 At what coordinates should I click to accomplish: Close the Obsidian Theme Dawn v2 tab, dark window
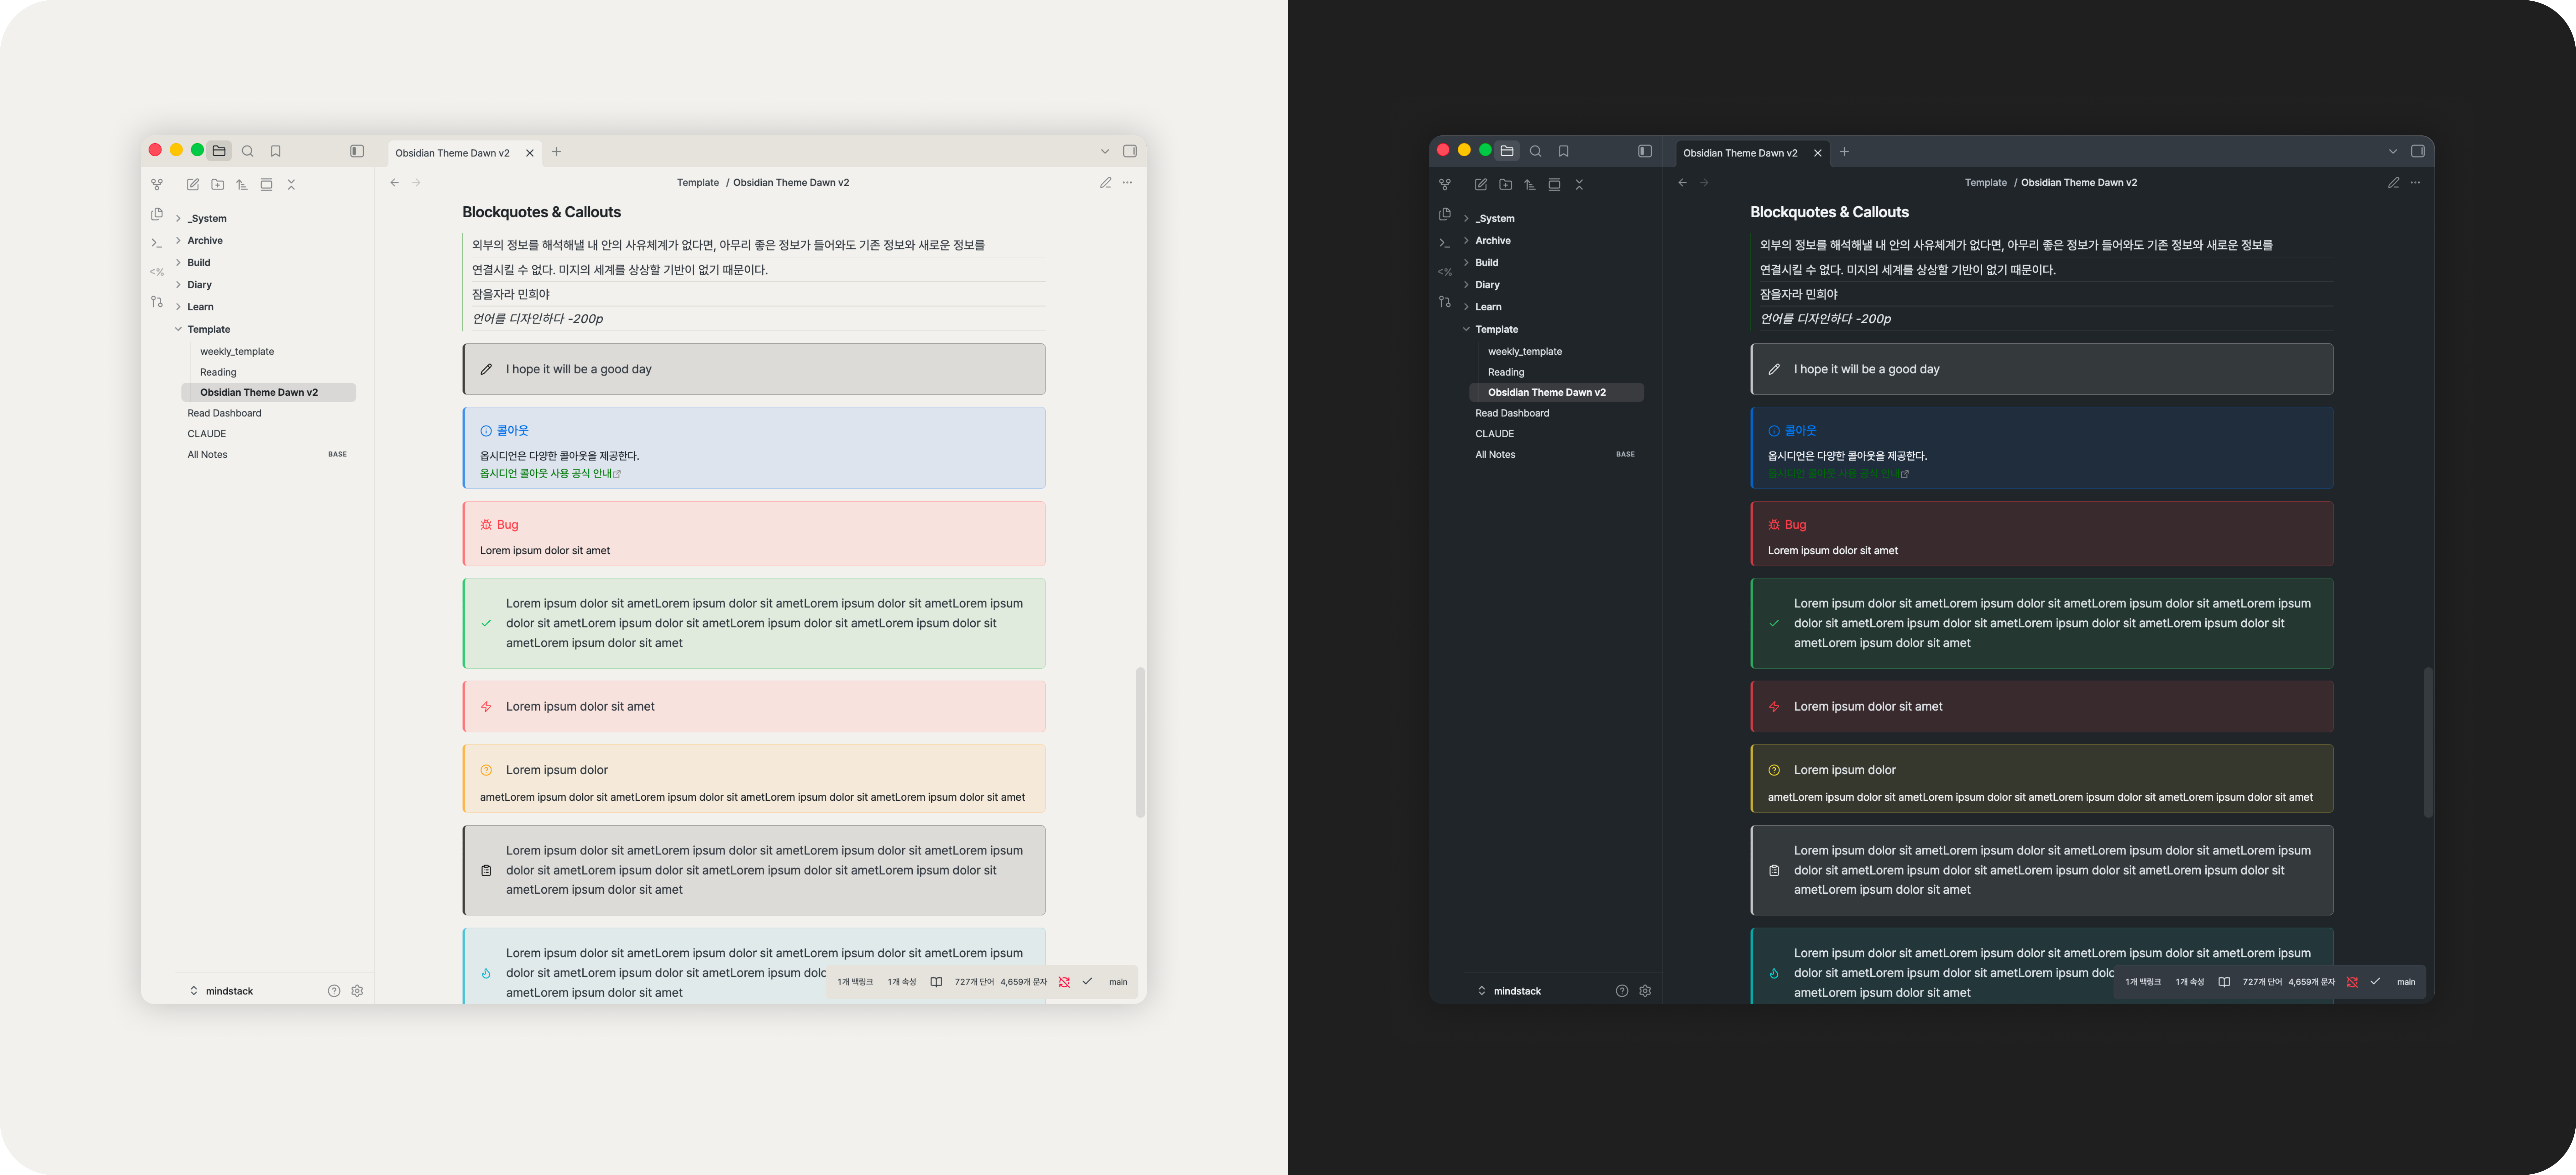point(1818,153)
